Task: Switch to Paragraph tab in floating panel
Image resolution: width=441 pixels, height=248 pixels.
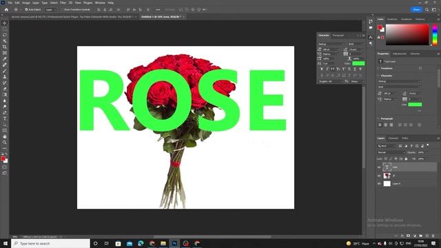Action: coord(338,35)
